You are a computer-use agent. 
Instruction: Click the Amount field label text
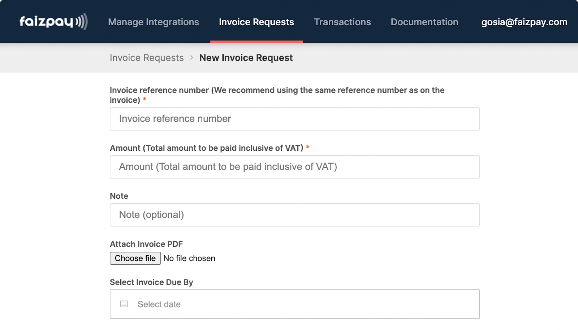coord(206,148)
